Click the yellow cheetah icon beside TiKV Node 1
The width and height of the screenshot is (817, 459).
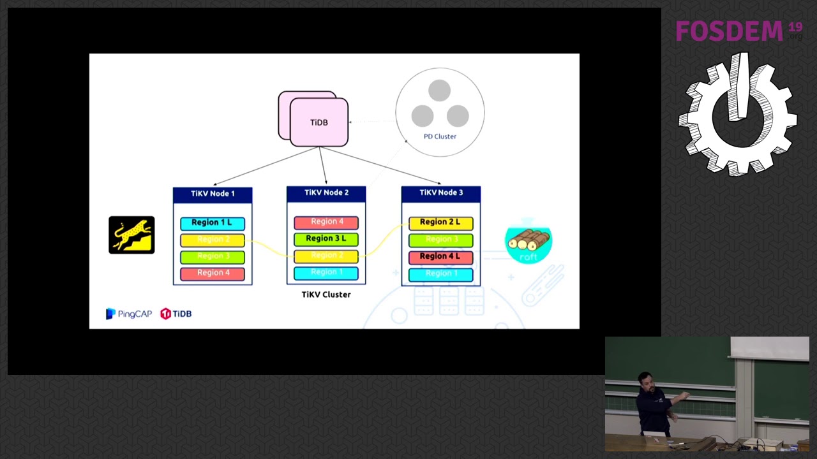point(131,235)
